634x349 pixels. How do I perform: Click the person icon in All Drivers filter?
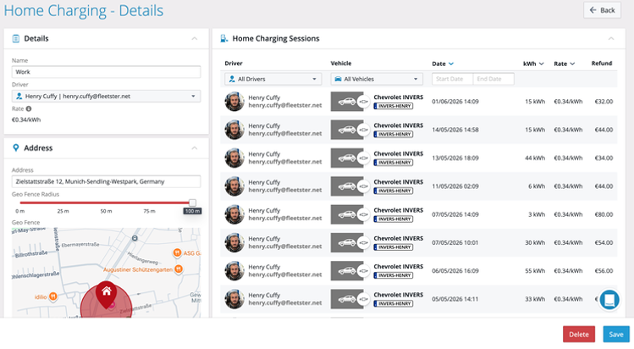[232, 79]
